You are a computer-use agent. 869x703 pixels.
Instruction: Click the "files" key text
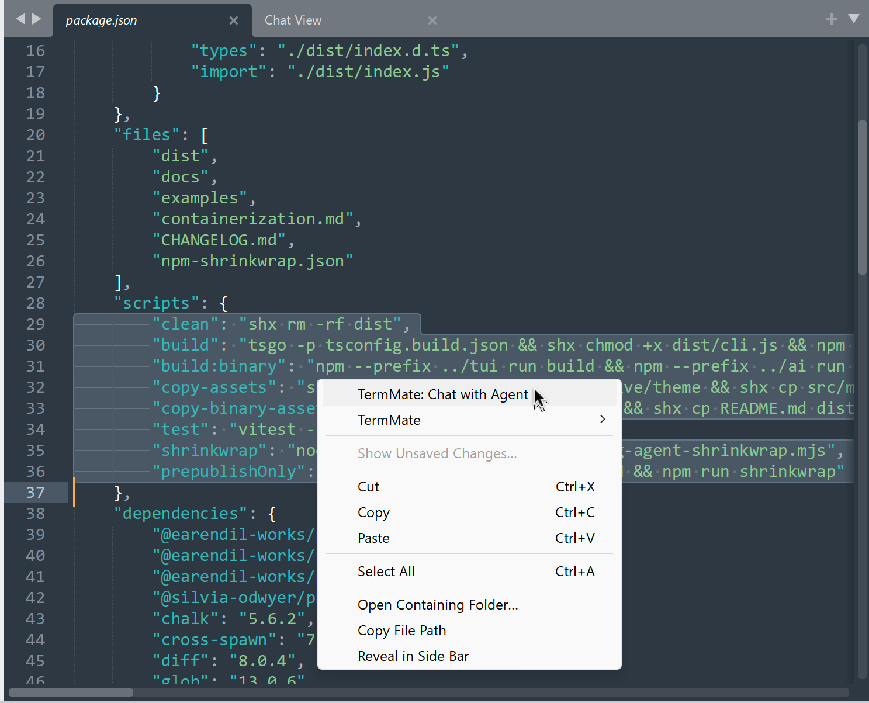[147, 135]
